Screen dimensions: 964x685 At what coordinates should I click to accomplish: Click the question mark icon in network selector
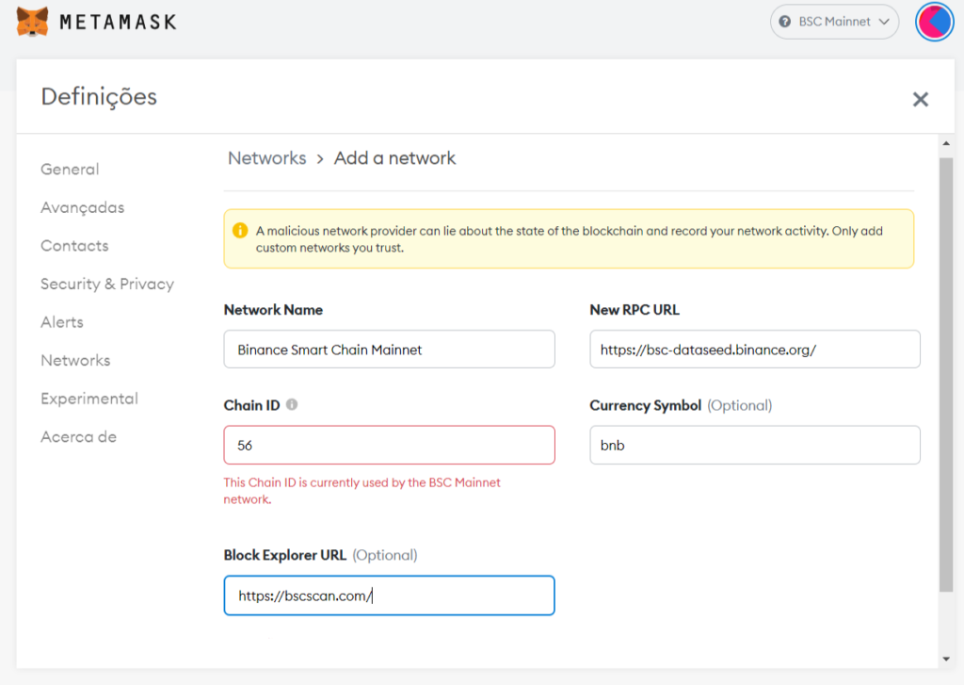pyautogui.click(x=784, y=22)
